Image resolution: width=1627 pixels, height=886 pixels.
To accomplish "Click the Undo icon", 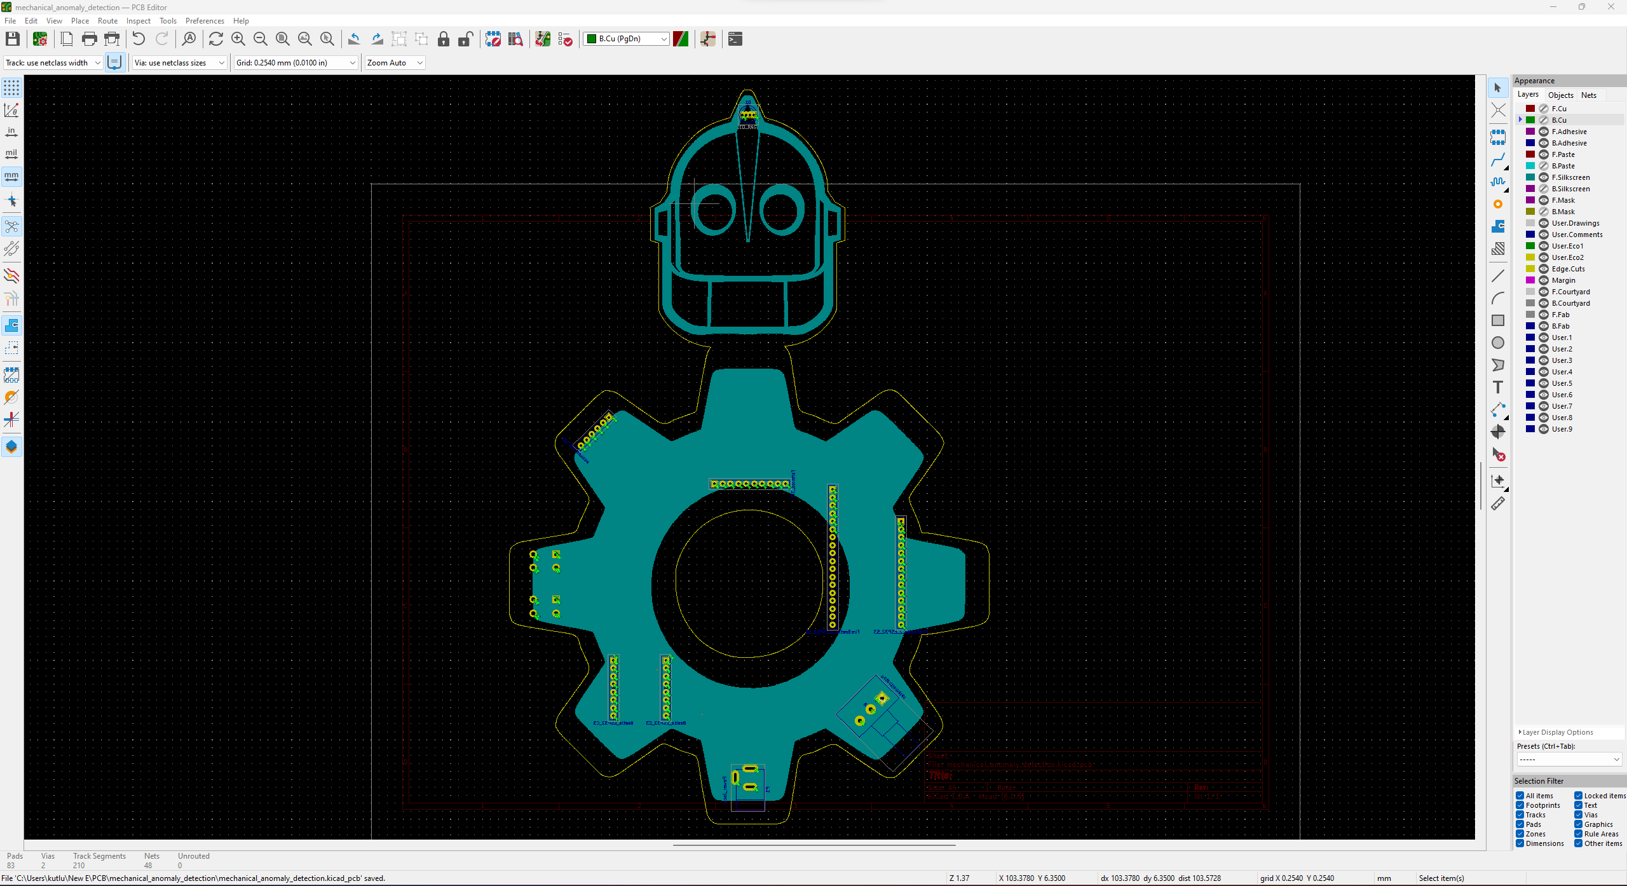I will pos(139,38).
